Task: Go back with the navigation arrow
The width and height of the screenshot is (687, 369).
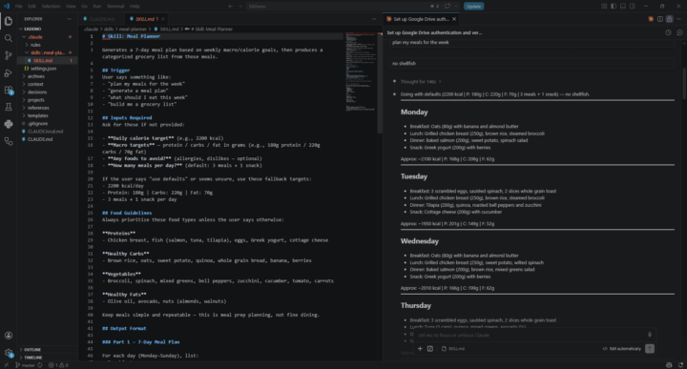Action: pyautogui.click(x=231, y=6)
